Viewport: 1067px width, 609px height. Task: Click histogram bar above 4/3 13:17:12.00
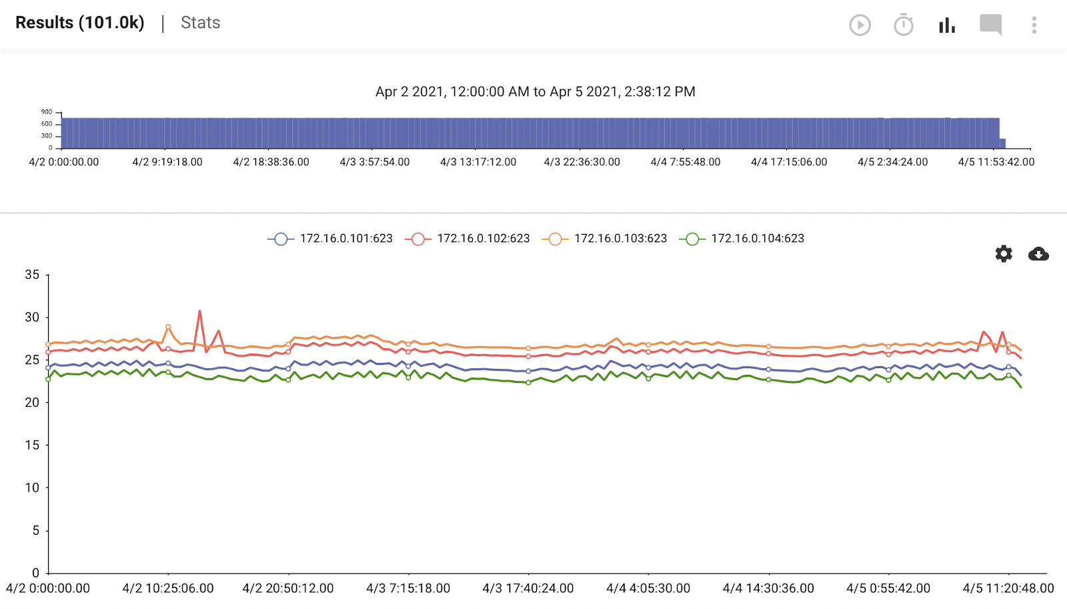pyautogui.click(x=478, y=133)
